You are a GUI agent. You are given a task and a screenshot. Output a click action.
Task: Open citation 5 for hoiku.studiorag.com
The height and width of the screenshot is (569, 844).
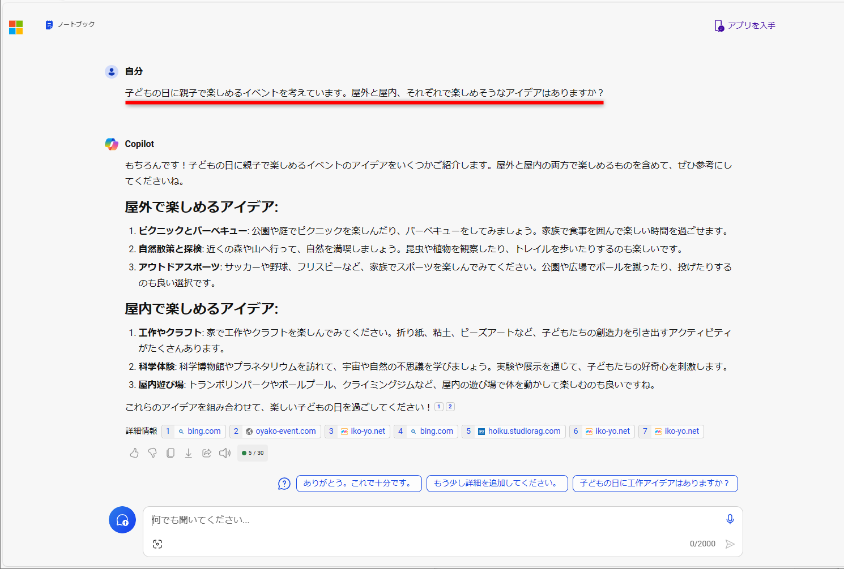point(513,431)
